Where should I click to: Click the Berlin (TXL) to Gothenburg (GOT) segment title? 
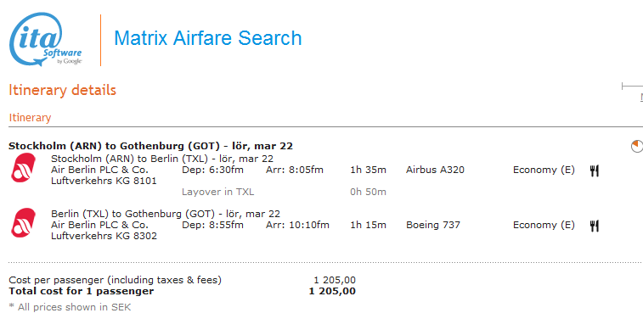pos(166,214)
